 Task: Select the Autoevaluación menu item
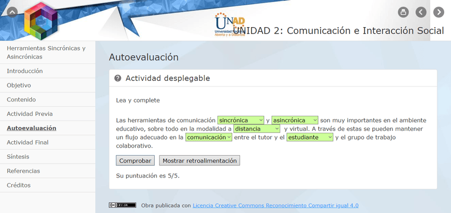pos(47,128)
